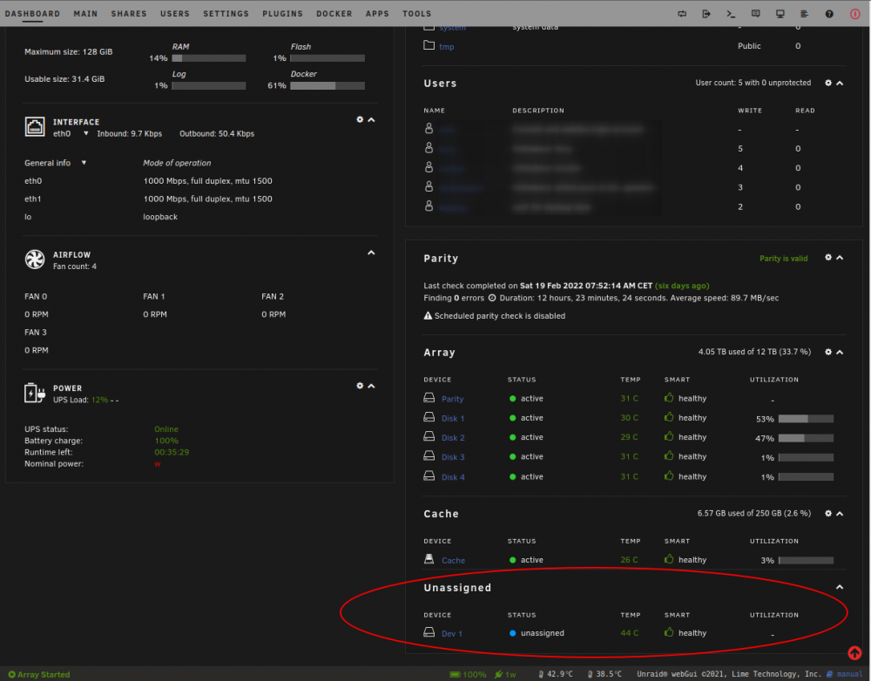Open the Dev 1 device link
This screenshot has height=681, width=871.
pyautogui.click(x=451, y=634)
